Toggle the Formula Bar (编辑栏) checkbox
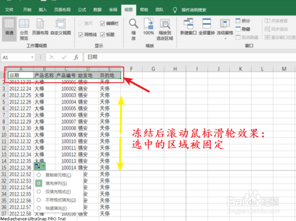The height and width of the screenshot is (221, 296). [102, 24]
